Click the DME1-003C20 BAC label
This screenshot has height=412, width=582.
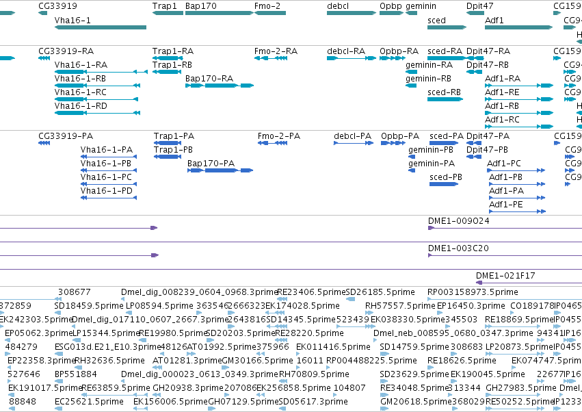[458, 248]
